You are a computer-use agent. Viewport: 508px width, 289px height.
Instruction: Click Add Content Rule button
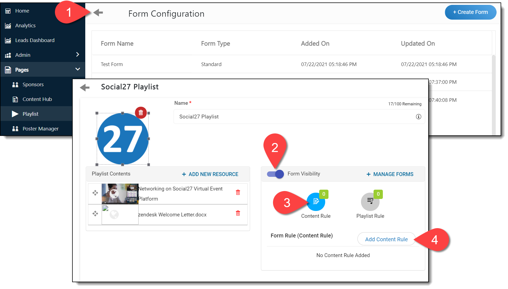(386, 239)
